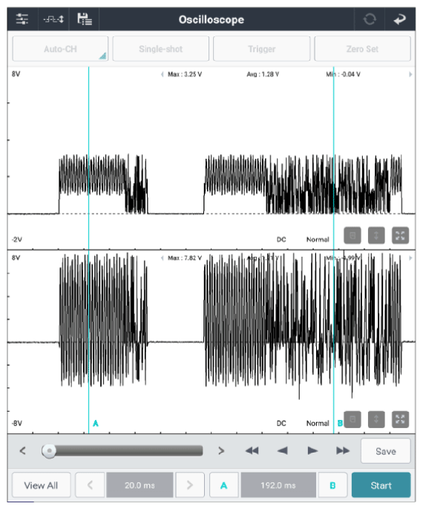Click the scroll-right arrow beside the slider
The height and width of the screenshot is (509, 423).
click(221, 450)
